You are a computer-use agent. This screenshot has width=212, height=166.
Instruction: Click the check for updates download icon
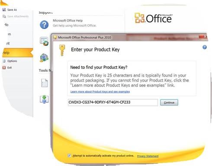44,99
